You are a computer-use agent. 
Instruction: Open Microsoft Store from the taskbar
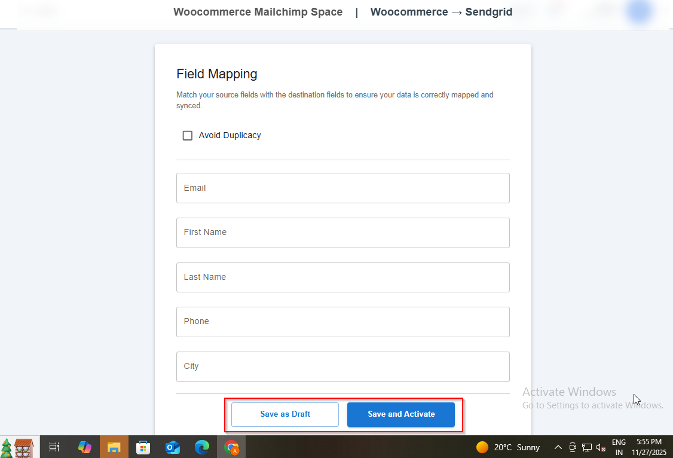coord(143,447)
